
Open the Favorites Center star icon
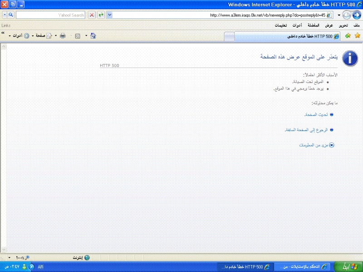point(357,35)
